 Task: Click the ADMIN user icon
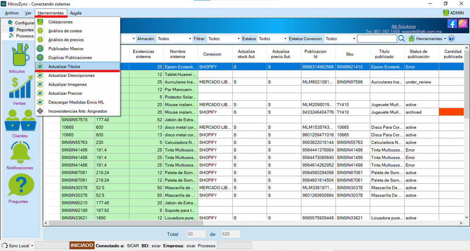(446, 13)
